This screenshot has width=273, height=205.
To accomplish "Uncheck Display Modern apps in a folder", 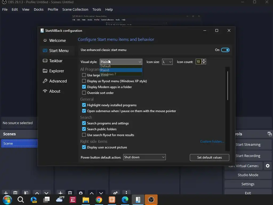I will coord(84,87).
